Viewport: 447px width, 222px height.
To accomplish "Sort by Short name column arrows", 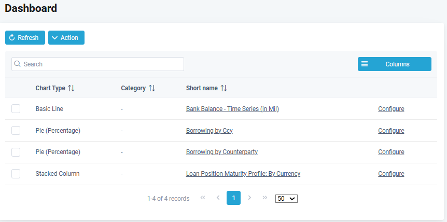I will pos(224,88).
